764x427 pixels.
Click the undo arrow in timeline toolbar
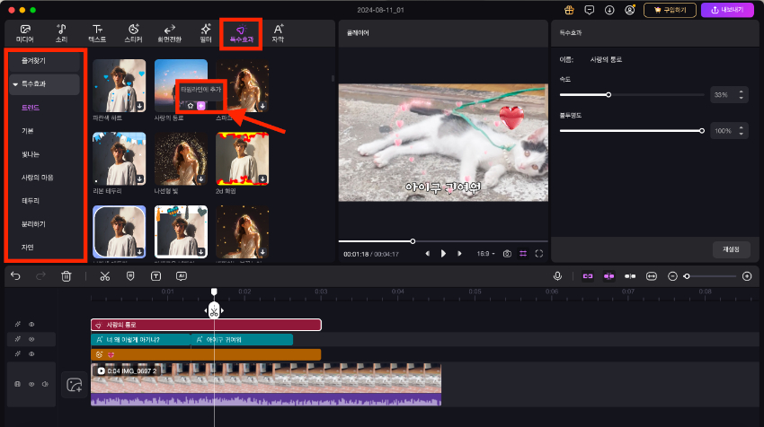tap(15, 276)
